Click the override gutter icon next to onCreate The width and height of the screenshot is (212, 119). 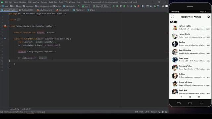(x=5, y=39)
